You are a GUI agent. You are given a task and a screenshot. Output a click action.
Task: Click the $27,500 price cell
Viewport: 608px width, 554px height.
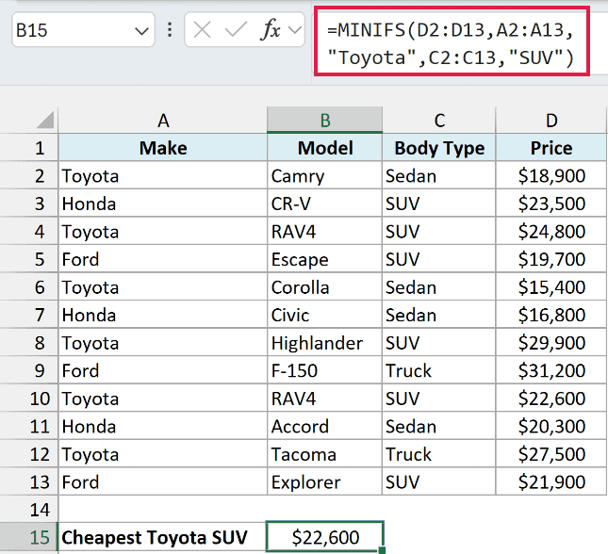[x=551, y=453]
